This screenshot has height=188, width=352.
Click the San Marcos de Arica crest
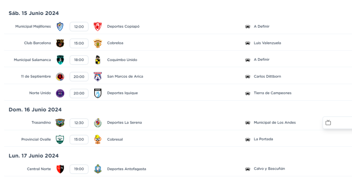98,76
